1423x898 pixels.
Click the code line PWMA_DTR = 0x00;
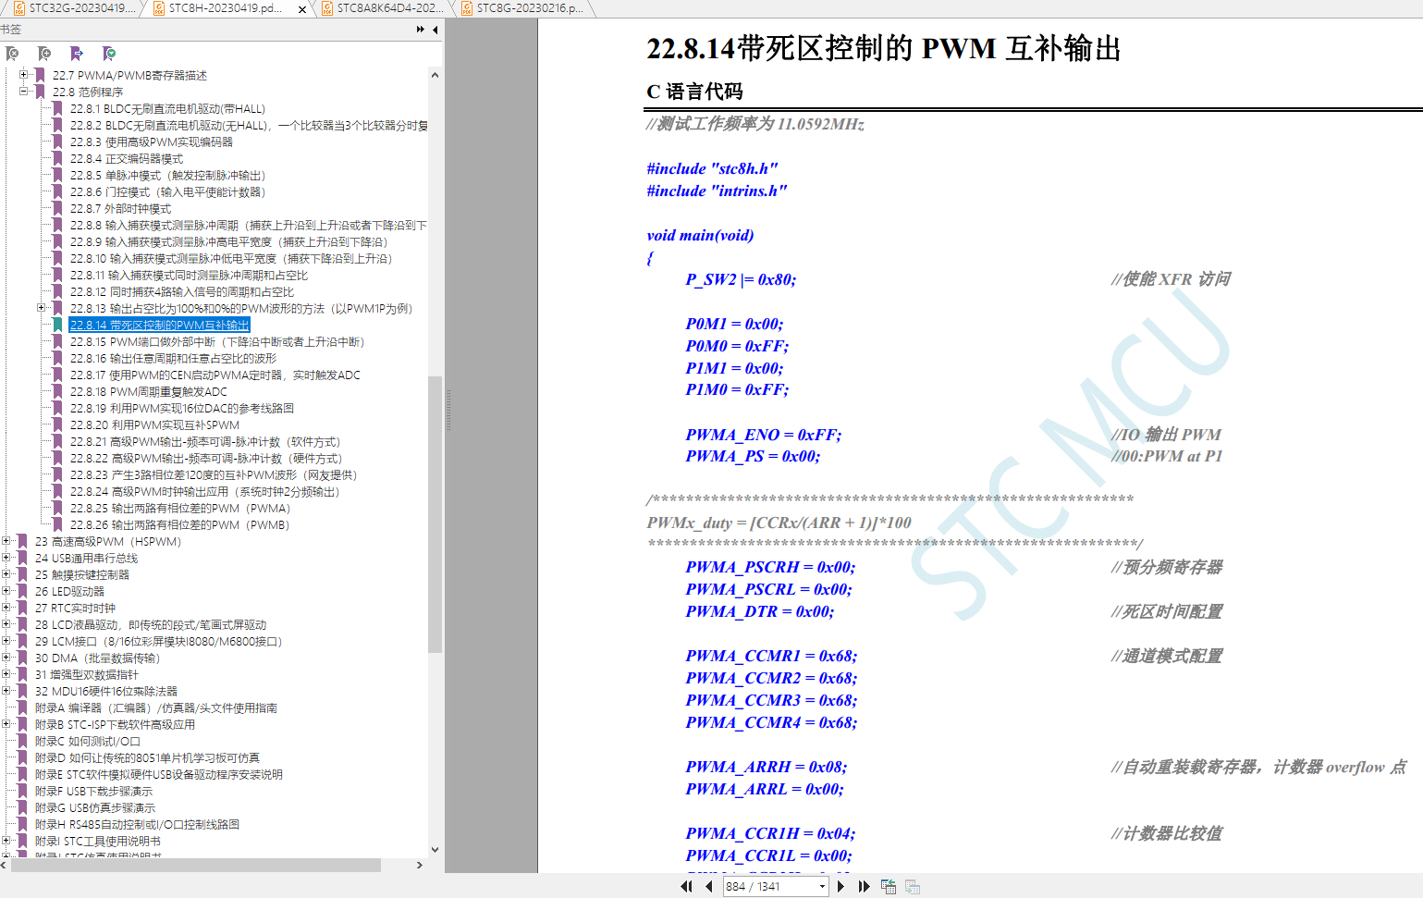point(760,611)
